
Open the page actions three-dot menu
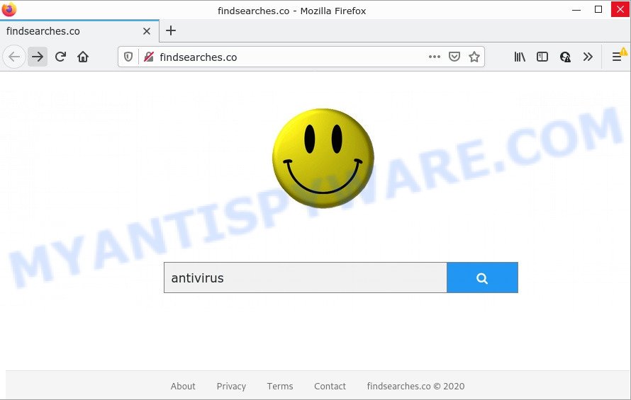[x=434, y=57]
